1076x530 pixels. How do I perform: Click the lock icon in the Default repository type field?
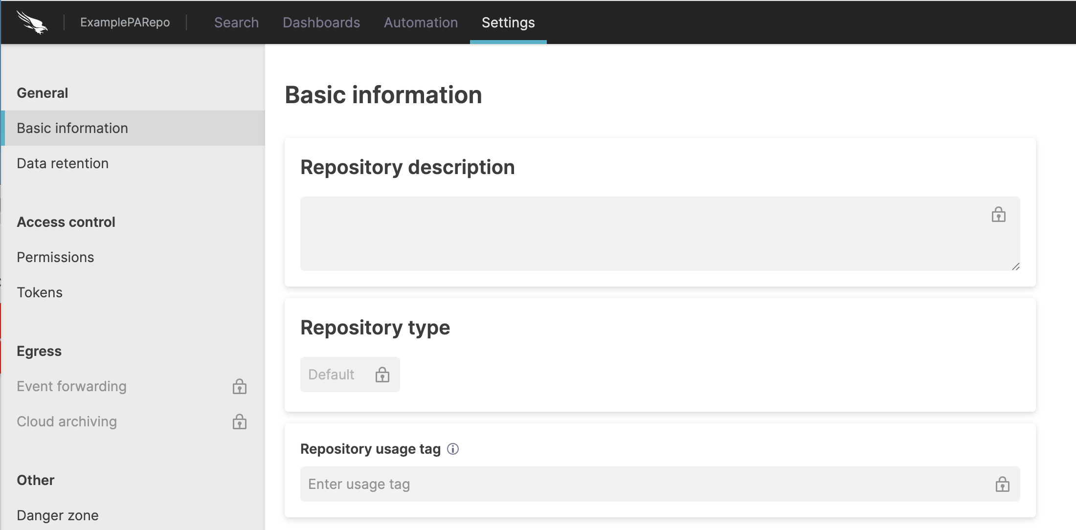[382, 375]
